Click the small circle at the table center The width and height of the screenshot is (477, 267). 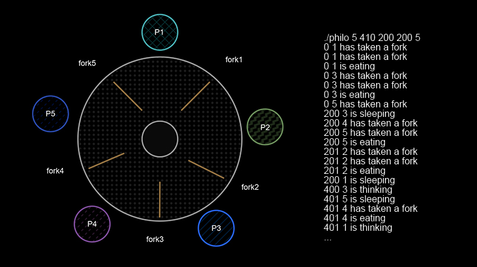click(x=160, y=139)
